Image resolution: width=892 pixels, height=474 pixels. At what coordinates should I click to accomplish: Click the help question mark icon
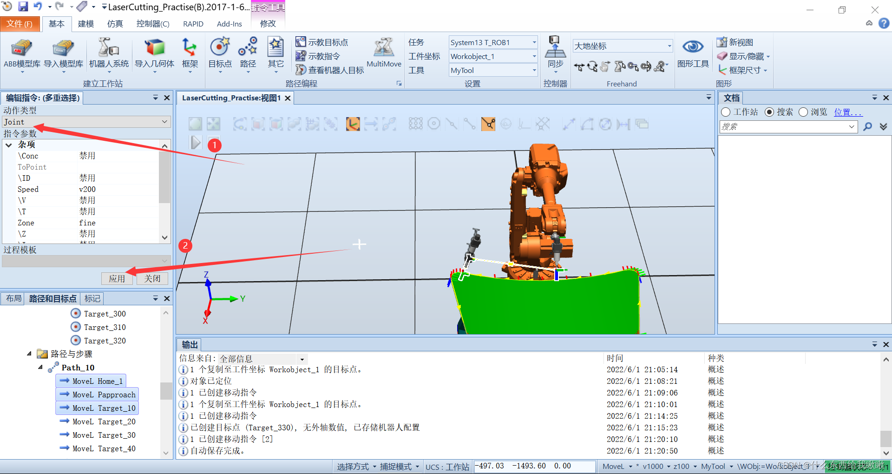point(884,23)
